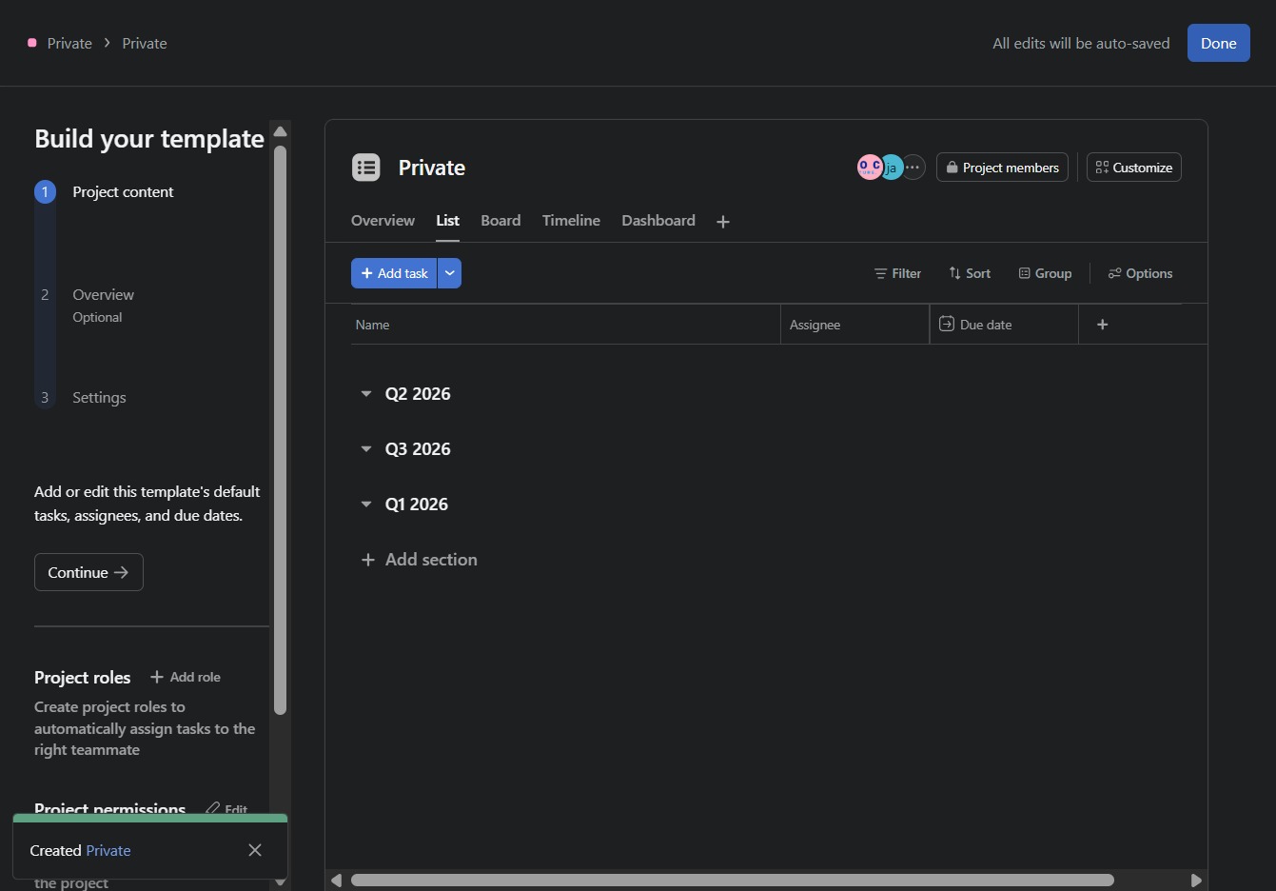This screenshot has height=891, width=1276.
Task: Dismiss the Created Private notification
Action: [x=255, y=850]
